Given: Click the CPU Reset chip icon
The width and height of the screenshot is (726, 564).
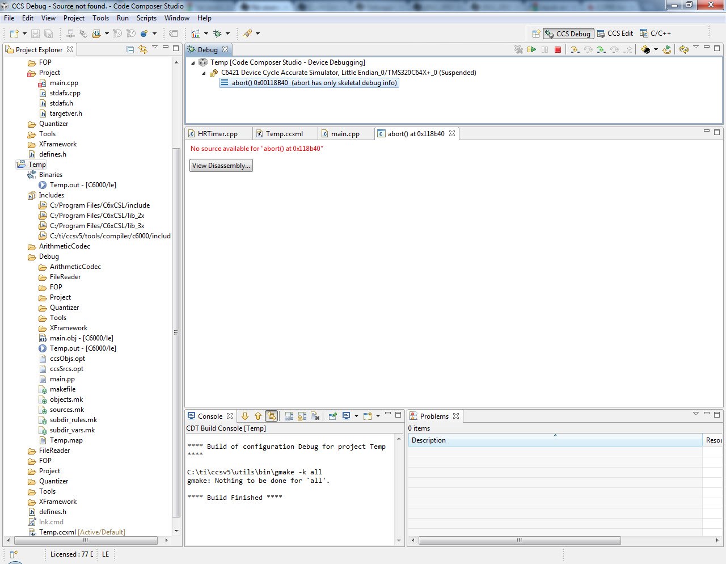Looking at the screenshot, I should click(645, 50).
